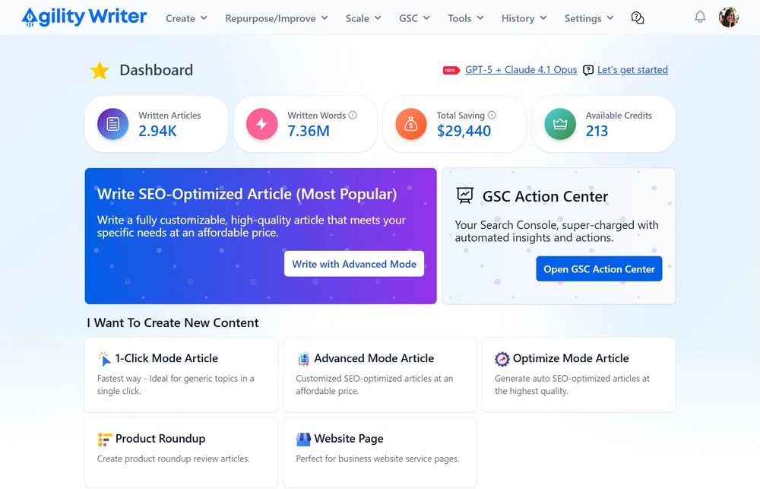Click the Available Credits label
Viewport: 760px width, 489px height.
tap(619, 116)
